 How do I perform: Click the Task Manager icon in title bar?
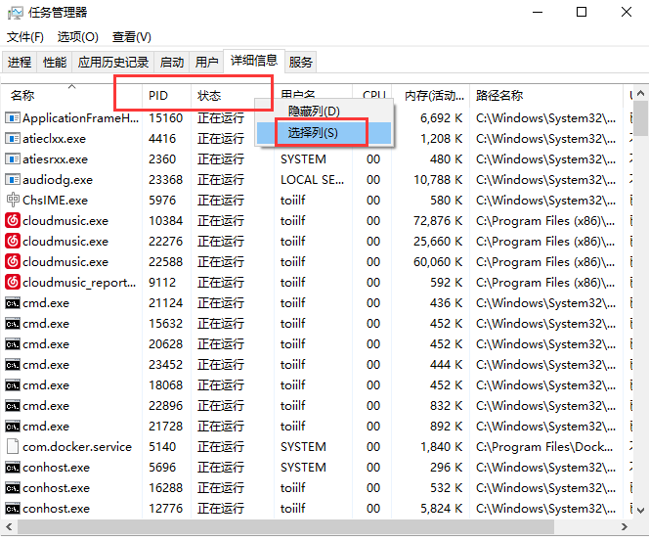coord(16,13)
